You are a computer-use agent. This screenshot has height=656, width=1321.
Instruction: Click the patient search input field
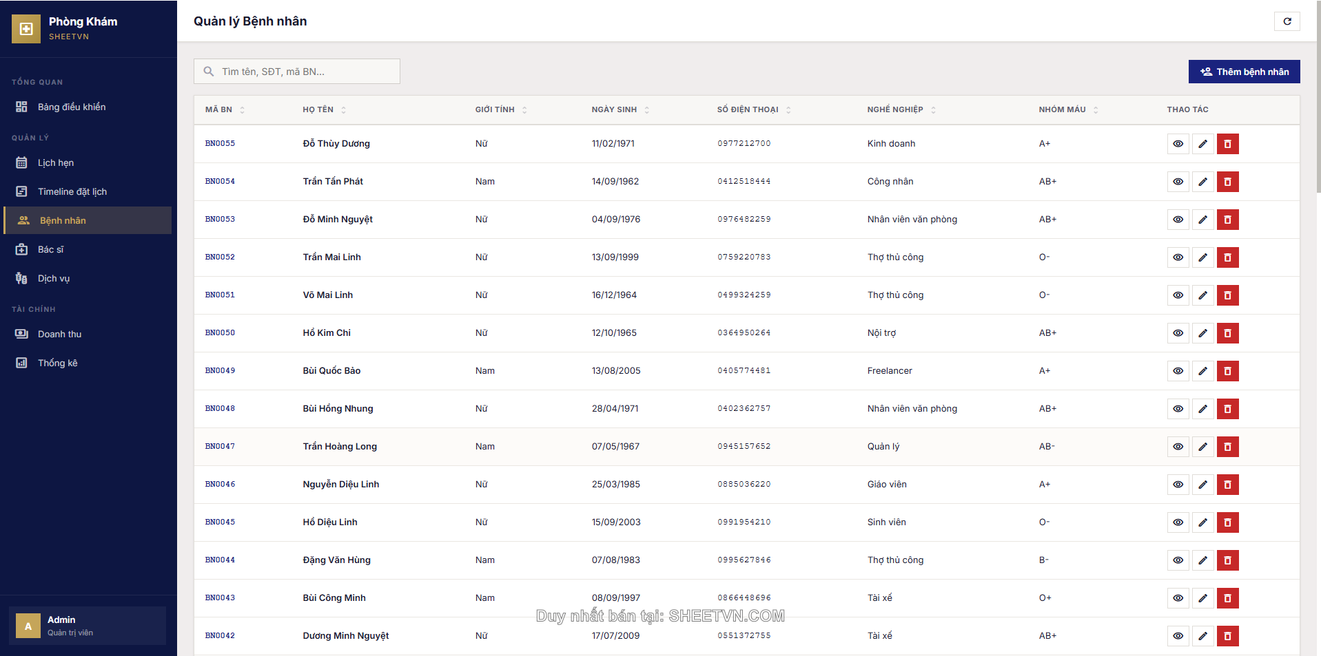tap(303, 72)
